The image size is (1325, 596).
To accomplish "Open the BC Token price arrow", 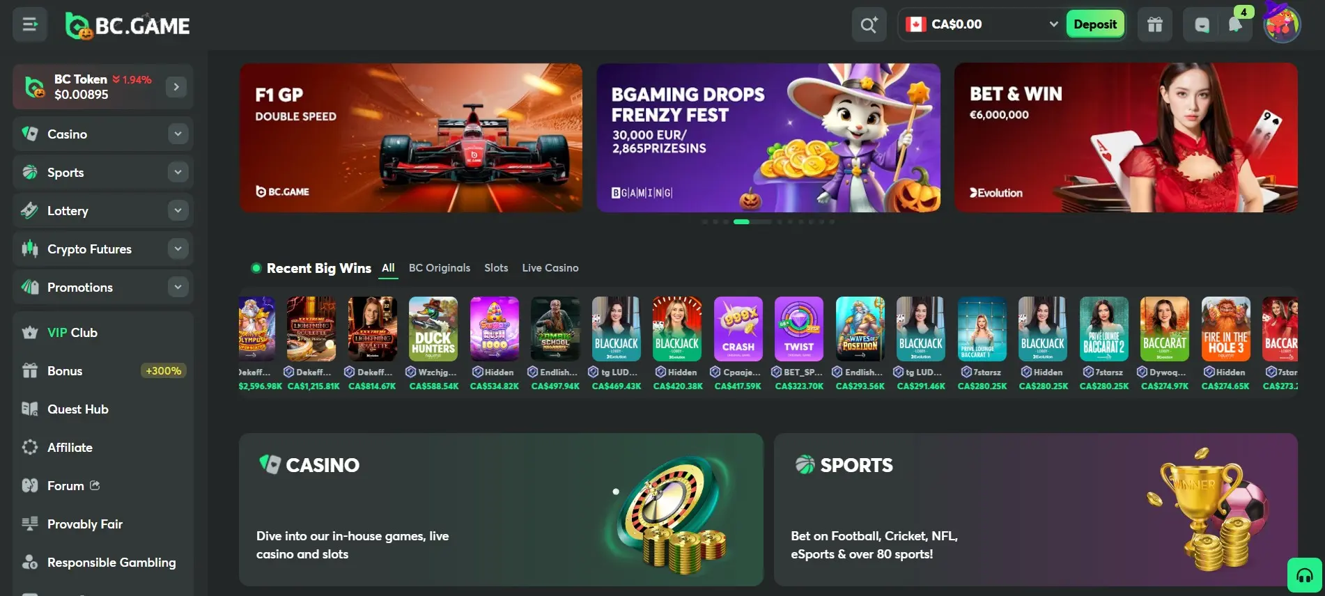I will (x=176, y=87).
